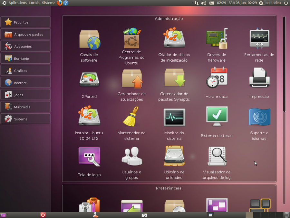The width and height of the screenshot is (290, 218).
Task: Show the Acessórios category
Action: pyautogui.click(x=25, y=46)
